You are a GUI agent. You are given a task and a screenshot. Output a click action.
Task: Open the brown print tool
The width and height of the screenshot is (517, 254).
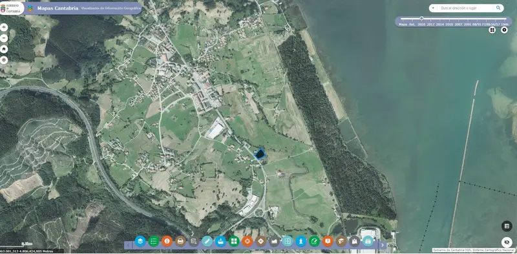pos(180,242)
